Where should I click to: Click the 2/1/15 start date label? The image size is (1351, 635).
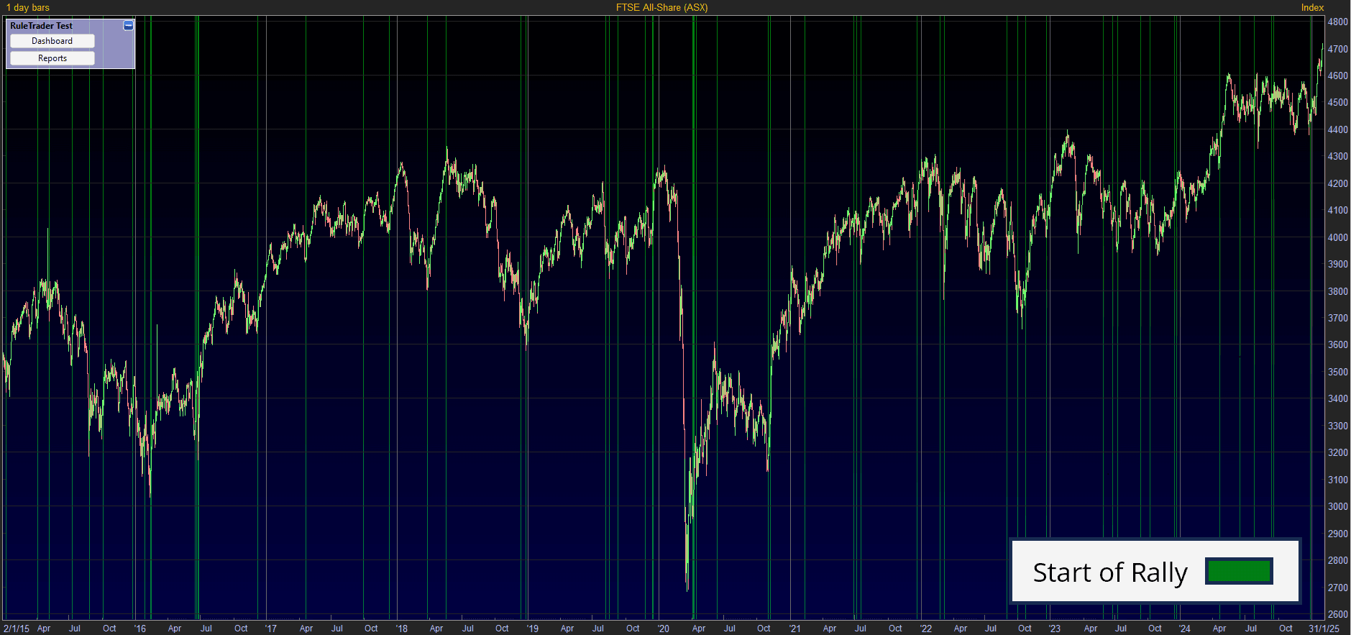click(x=17, y=628)
